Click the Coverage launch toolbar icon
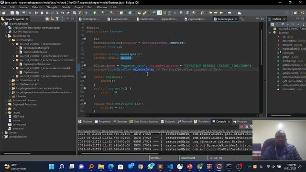Screen dimensions: 306x172 click(103, 13)
